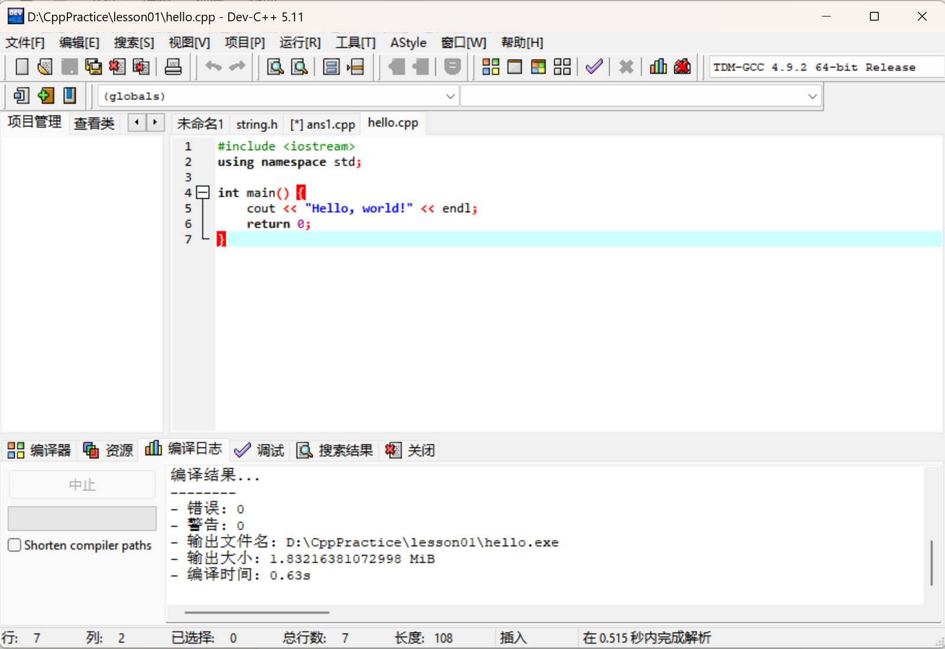Click the Insert green plus icon
Screen dimensions: 945x649
46,95
